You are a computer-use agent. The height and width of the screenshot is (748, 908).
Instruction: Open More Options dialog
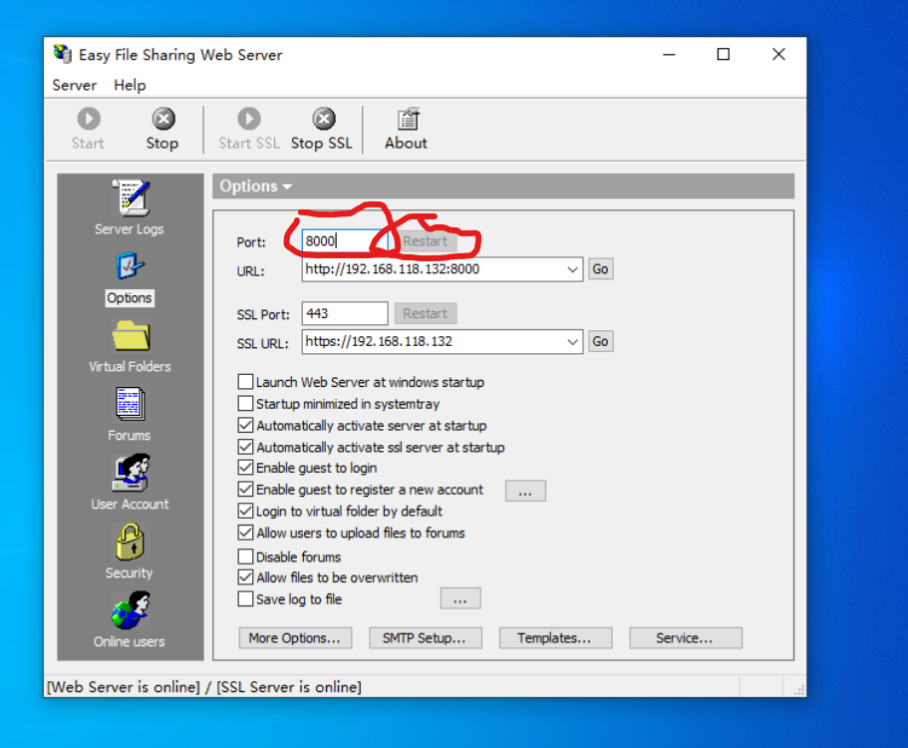[295, 638]
